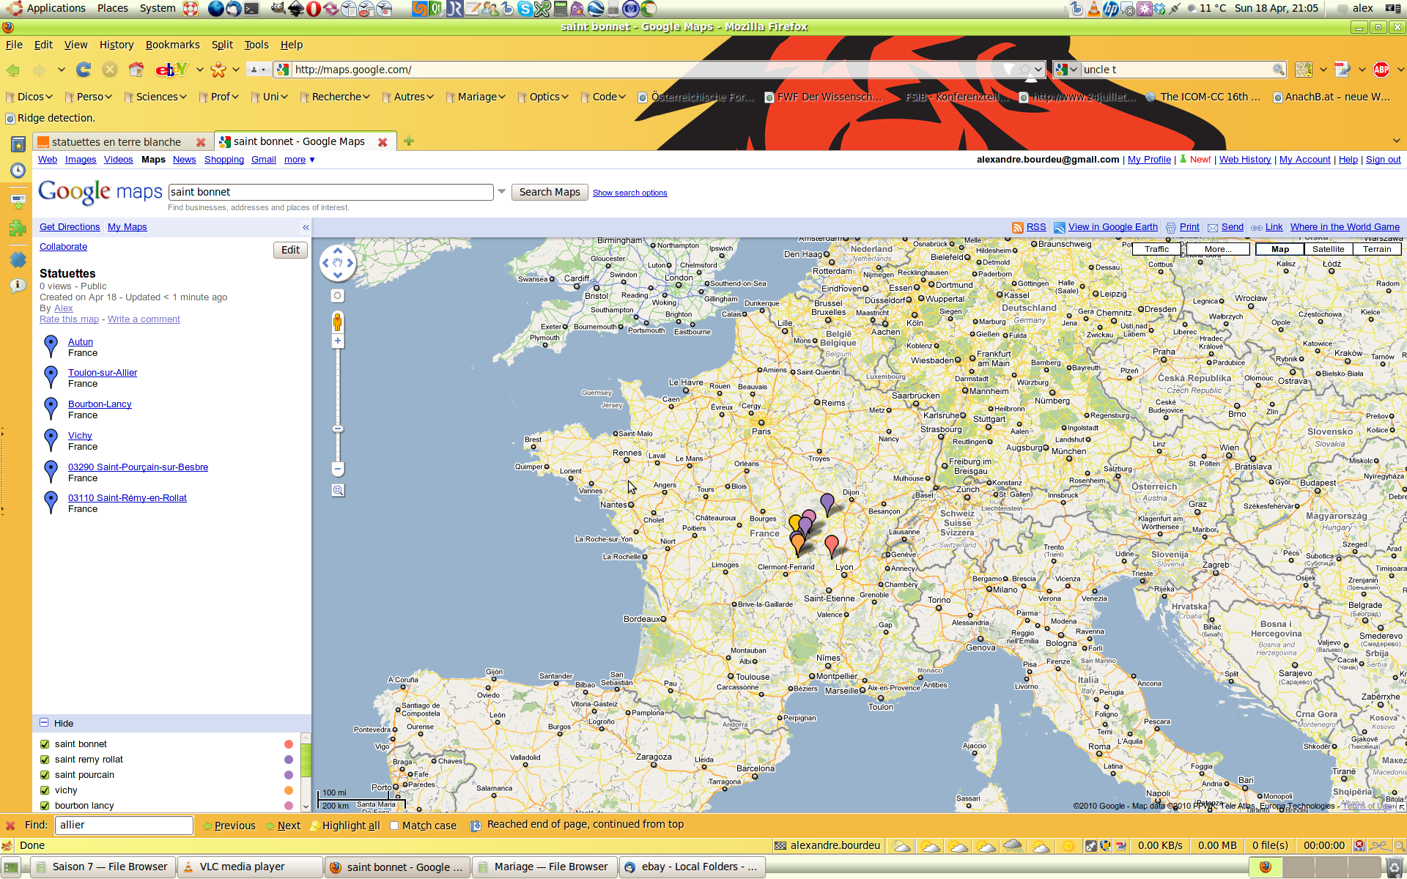The width and height of the screenshot is (1407, 879).
Task: Click the blue pin beside Autun
Action: pos(51,345)
